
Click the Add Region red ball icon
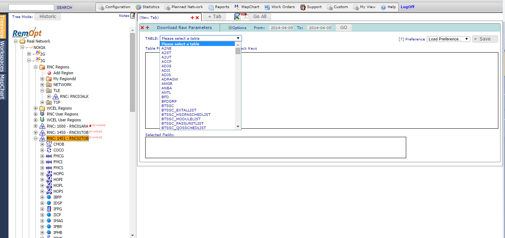(49, 73)
